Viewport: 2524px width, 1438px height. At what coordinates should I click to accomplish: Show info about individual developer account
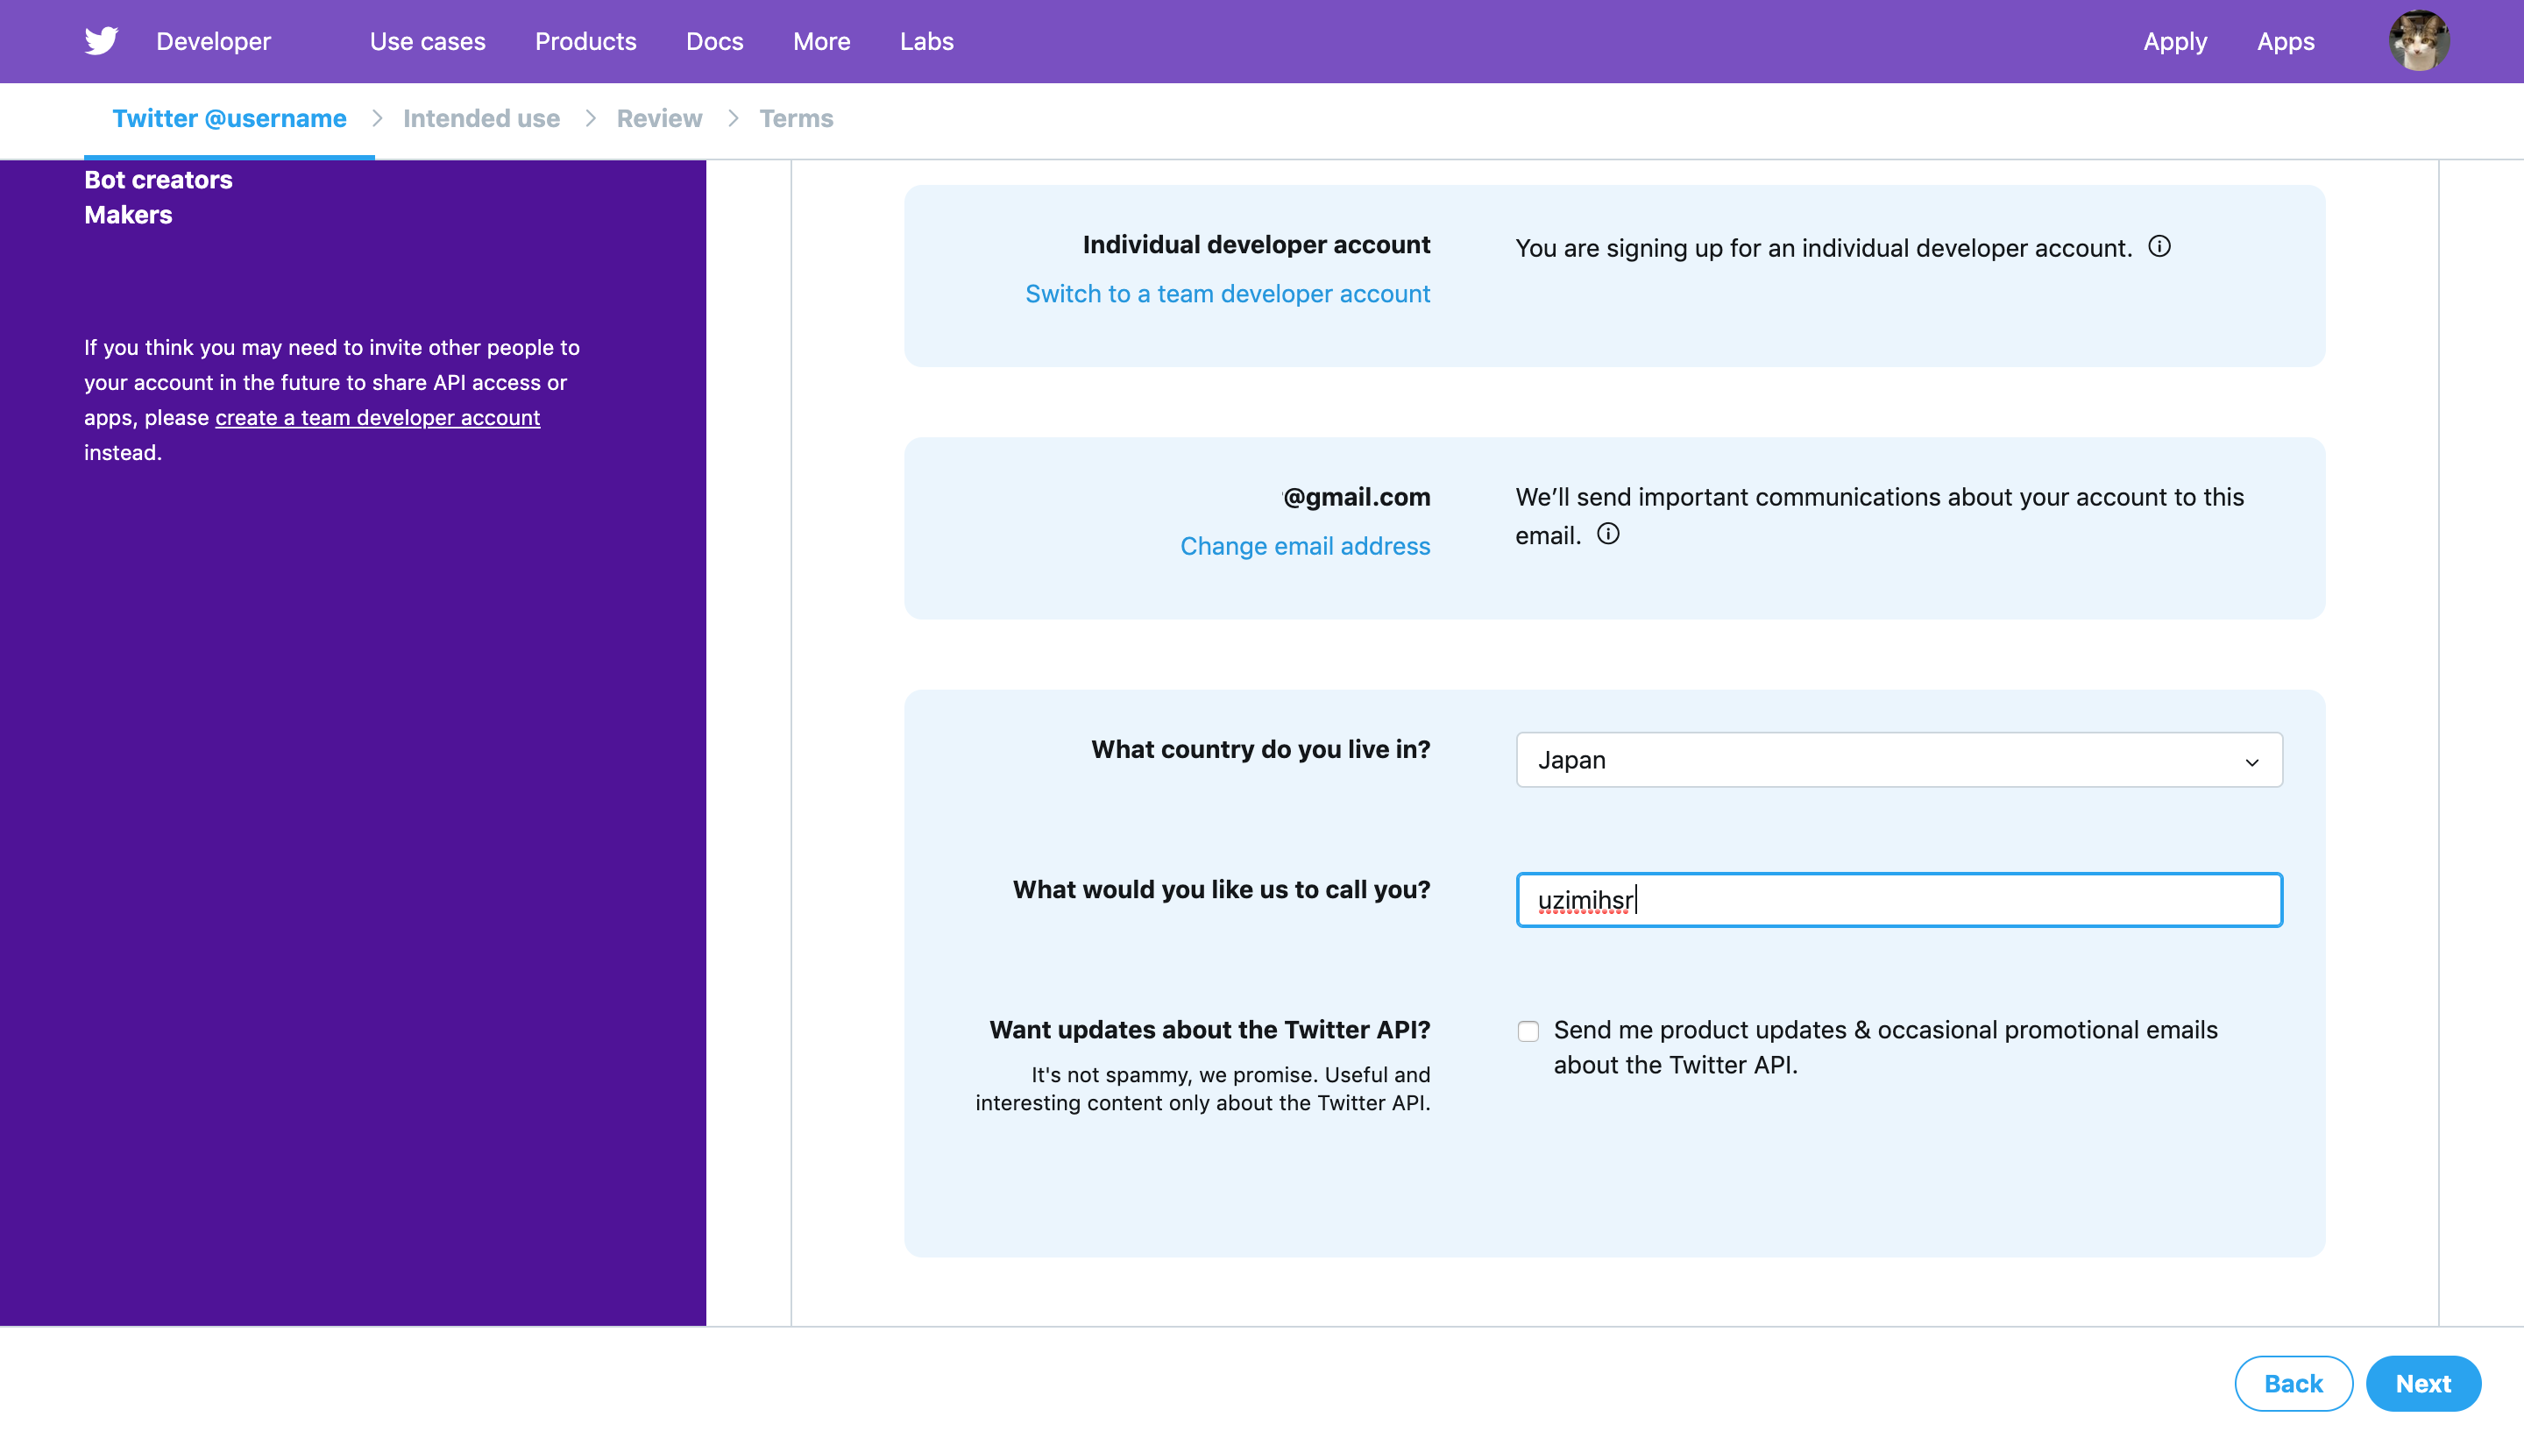click(x=2159, y=246)
